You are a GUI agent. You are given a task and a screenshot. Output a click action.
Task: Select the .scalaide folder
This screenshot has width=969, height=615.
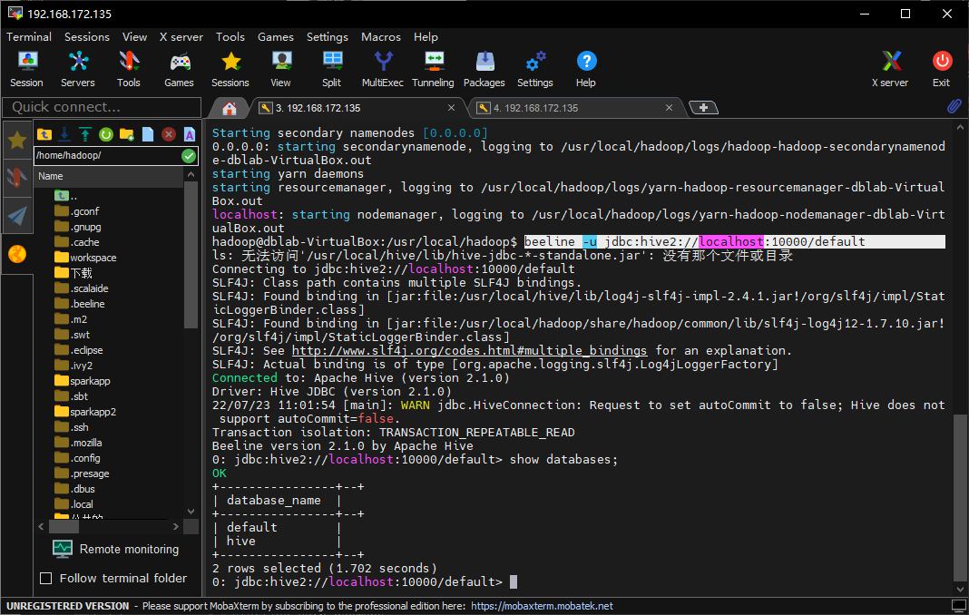(82, 288)
